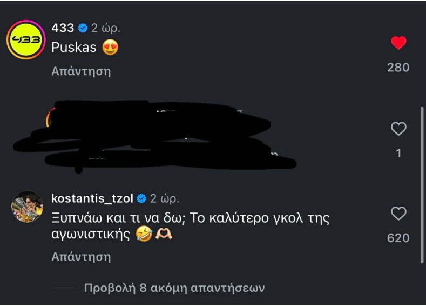Like the blacked-out comment with heart icon
Screen dimensions: 426x306
398,129
